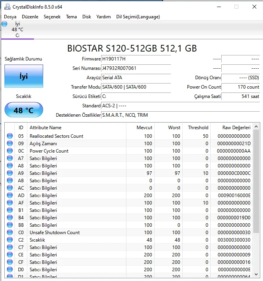Screen dimensions: 263x281
Task: Open the Düzenle menu
Action: click(x=30, y=17)
